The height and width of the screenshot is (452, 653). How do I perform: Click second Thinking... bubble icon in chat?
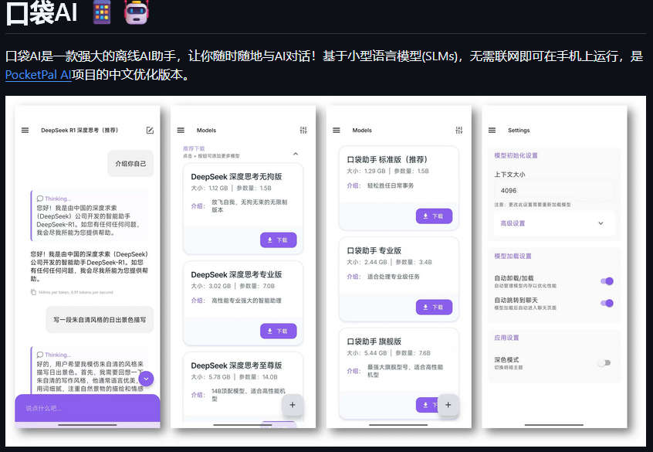coord(40,355)
